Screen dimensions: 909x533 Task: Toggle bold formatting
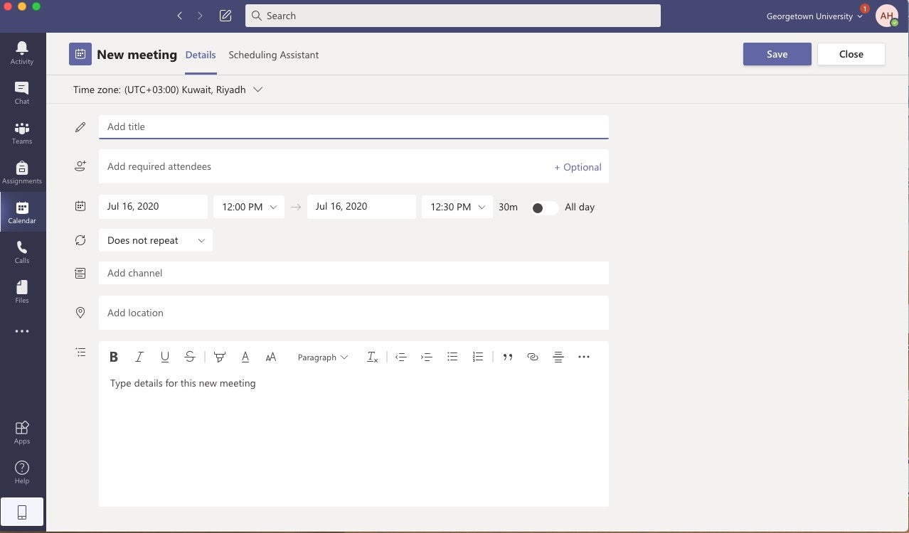pyautogui.click(x=114, y=357)
